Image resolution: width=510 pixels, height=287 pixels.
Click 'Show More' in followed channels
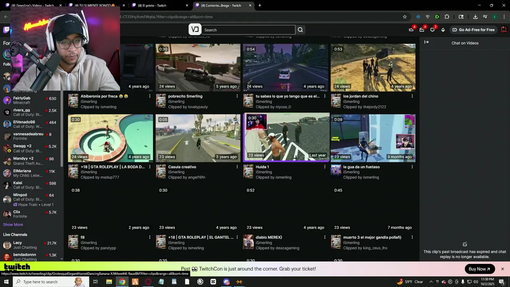point(13,225)
